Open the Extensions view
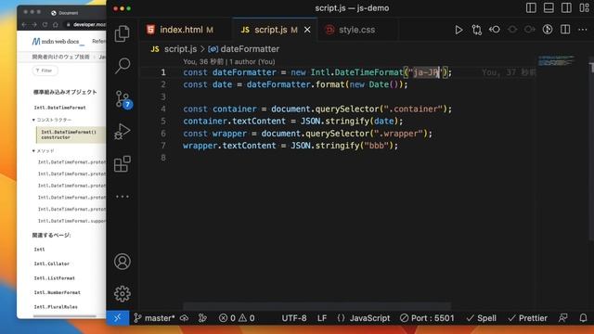Image resolution: width=594 pixels, height=334 pixels. click(123, 163)
